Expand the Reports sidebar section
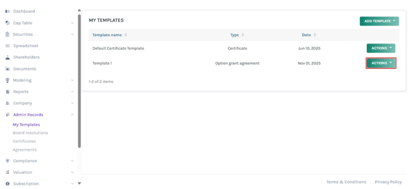This screenshot has width=410, height=189. point(72,92)
